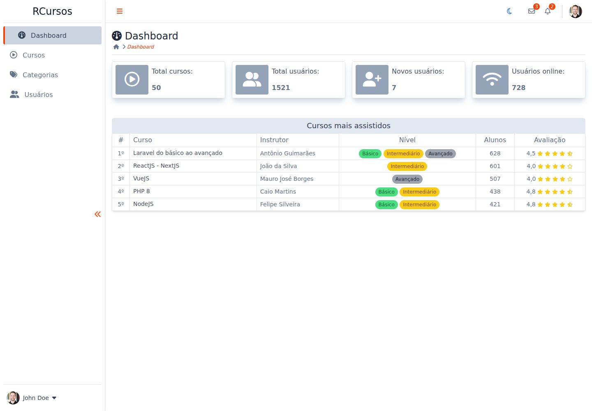The image size is (592, 411).
Task: Select the NodeJS course name
Action: point(143,204)
